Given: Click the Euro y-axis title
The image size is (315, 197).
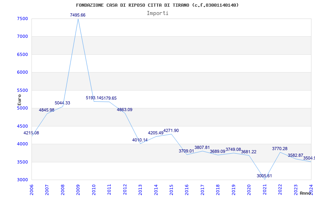Looking at the screenshot, I should [19, 100].
